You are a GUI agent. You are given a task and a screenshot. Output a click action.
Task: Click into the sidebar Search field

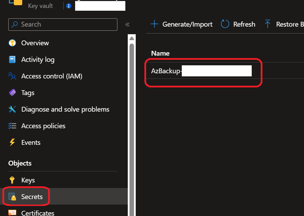[66, 25]
